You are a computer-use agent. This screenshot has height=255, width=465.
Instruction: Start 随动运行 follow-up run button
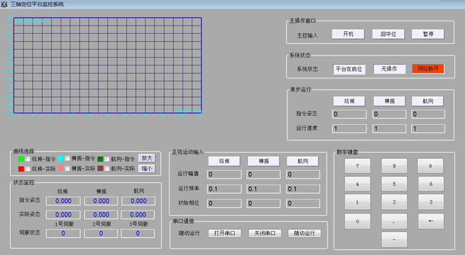click(304, 233)
